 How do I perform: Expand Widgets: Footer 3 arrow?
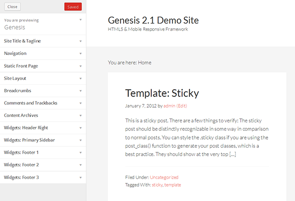81,178
